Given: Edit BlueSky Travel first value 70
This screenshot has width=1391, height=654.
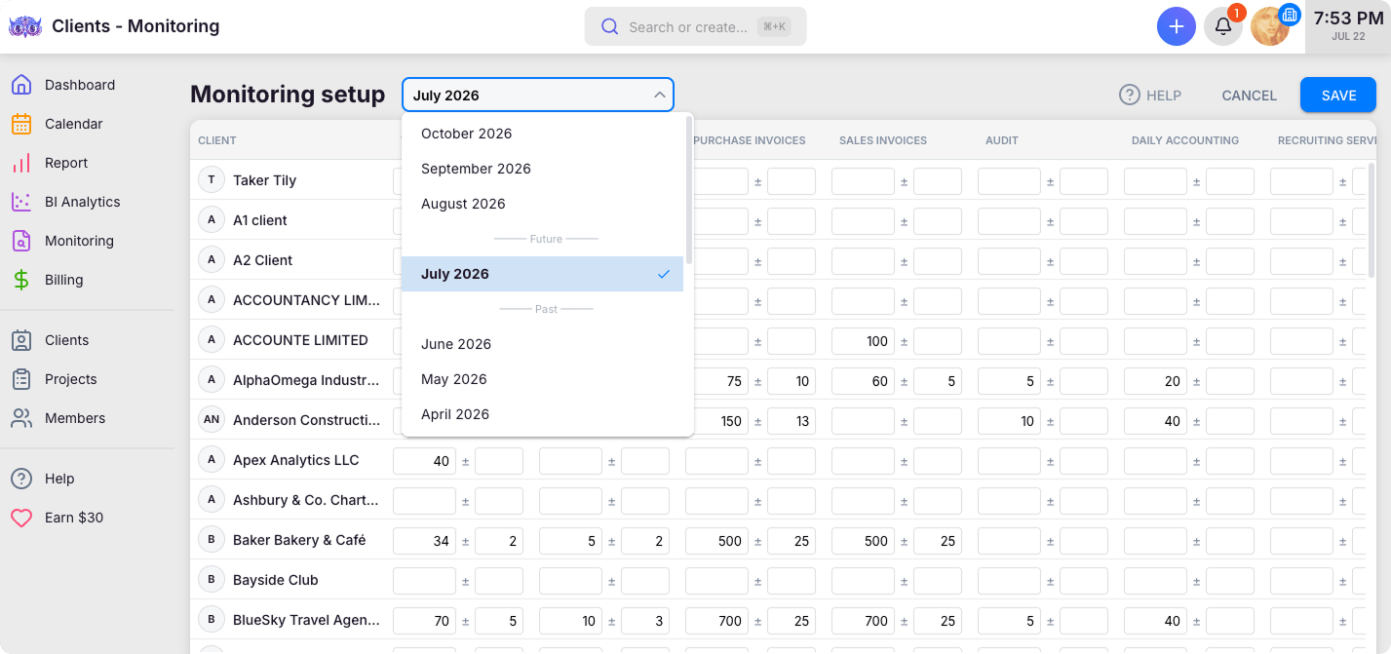Looking at the screenshot, I should point(424,621).
